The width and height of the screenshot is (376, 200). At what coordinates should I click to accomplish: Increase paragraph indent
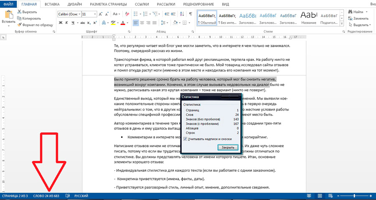pyautogui.click(x=173, y=14)
